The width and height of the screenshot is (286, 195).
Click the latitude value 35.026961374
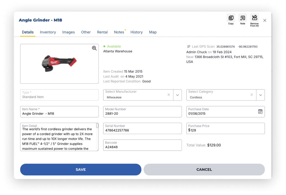tap(225, 47)
